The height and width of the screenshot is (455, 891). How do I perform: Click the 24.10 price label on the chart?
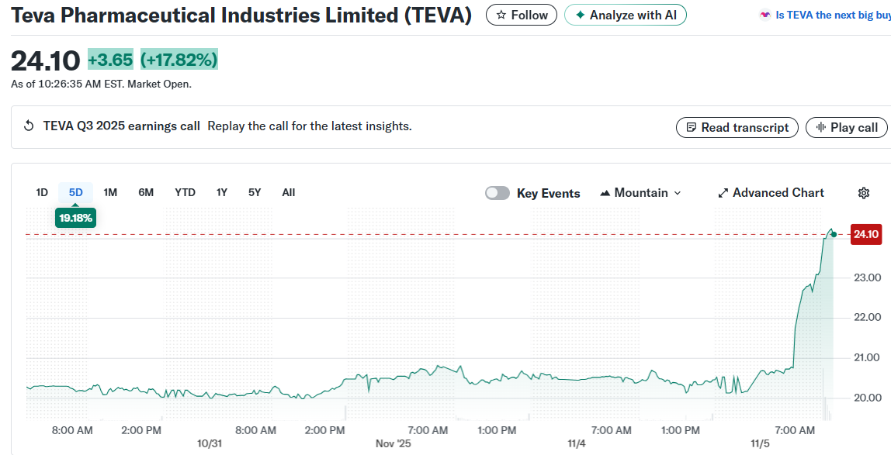pyautogui.click(x=865, y=234)
